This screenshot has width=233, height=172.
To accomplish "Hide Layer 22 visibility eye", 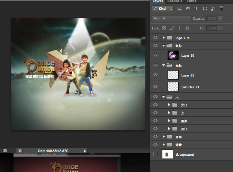I will point(155,74).
